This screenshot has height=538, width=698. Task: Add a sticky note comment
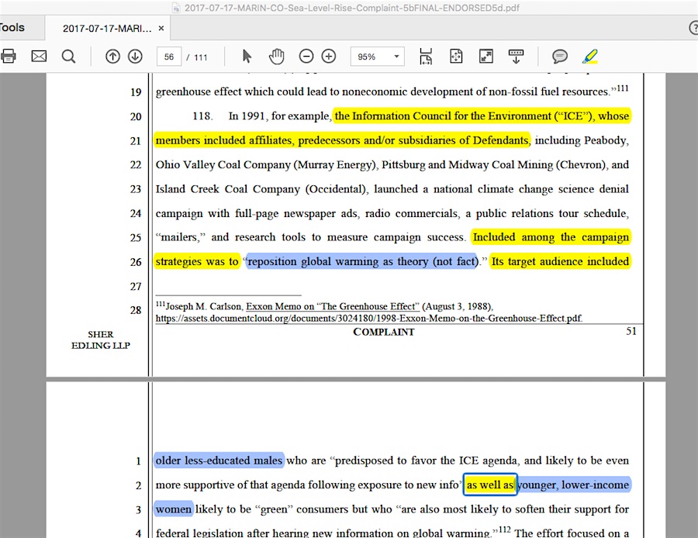[x=560, y=57]
